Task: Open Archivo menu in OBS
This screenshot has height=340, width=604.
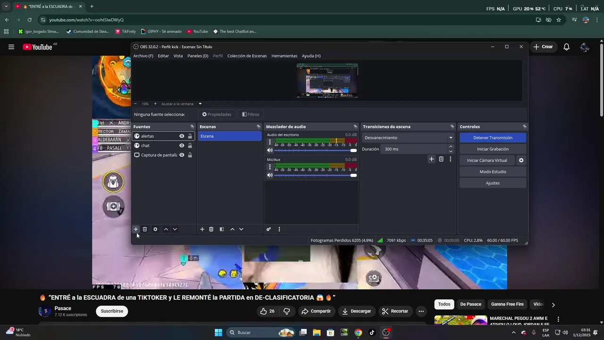Action: click(x=143, y=56)
